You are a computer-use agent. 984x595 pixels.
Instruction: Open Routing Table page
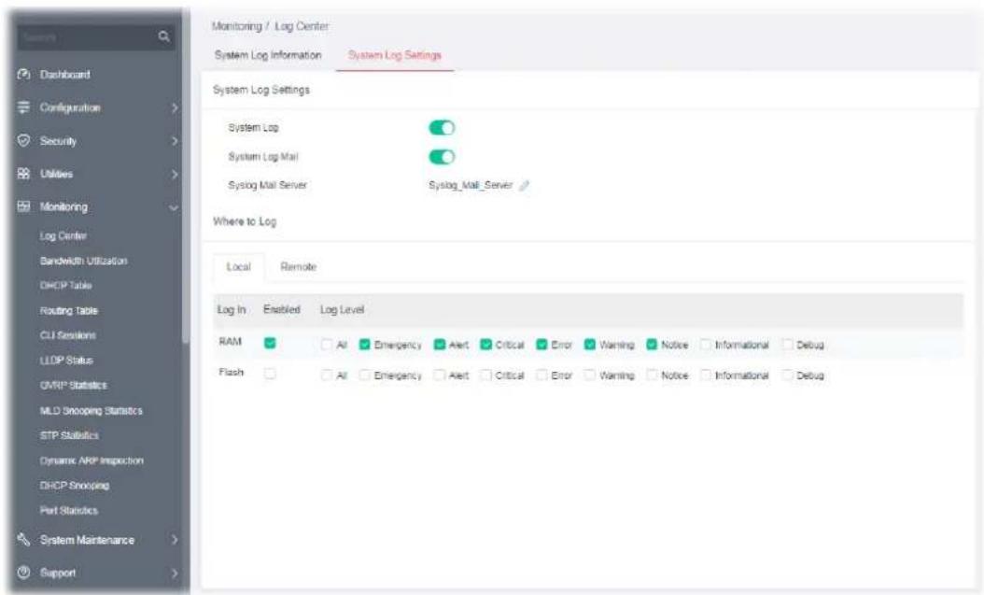[x=69, y=311]
